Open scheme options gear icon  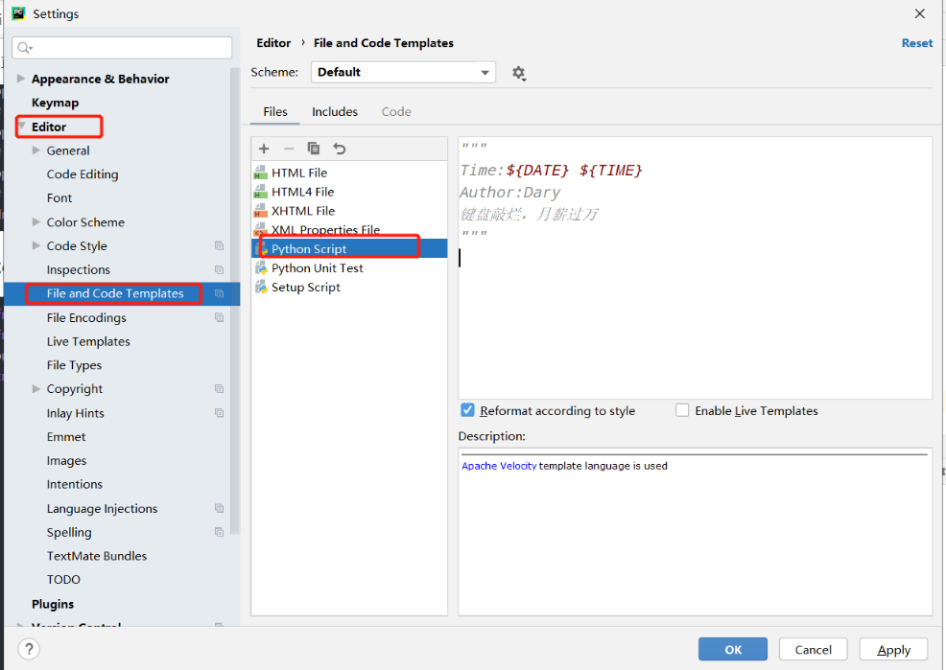[x=519, y=74]
